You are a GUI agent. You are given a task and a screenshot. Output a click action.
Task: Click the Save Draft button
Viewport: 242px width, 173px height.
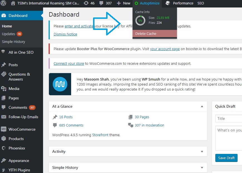226,158
